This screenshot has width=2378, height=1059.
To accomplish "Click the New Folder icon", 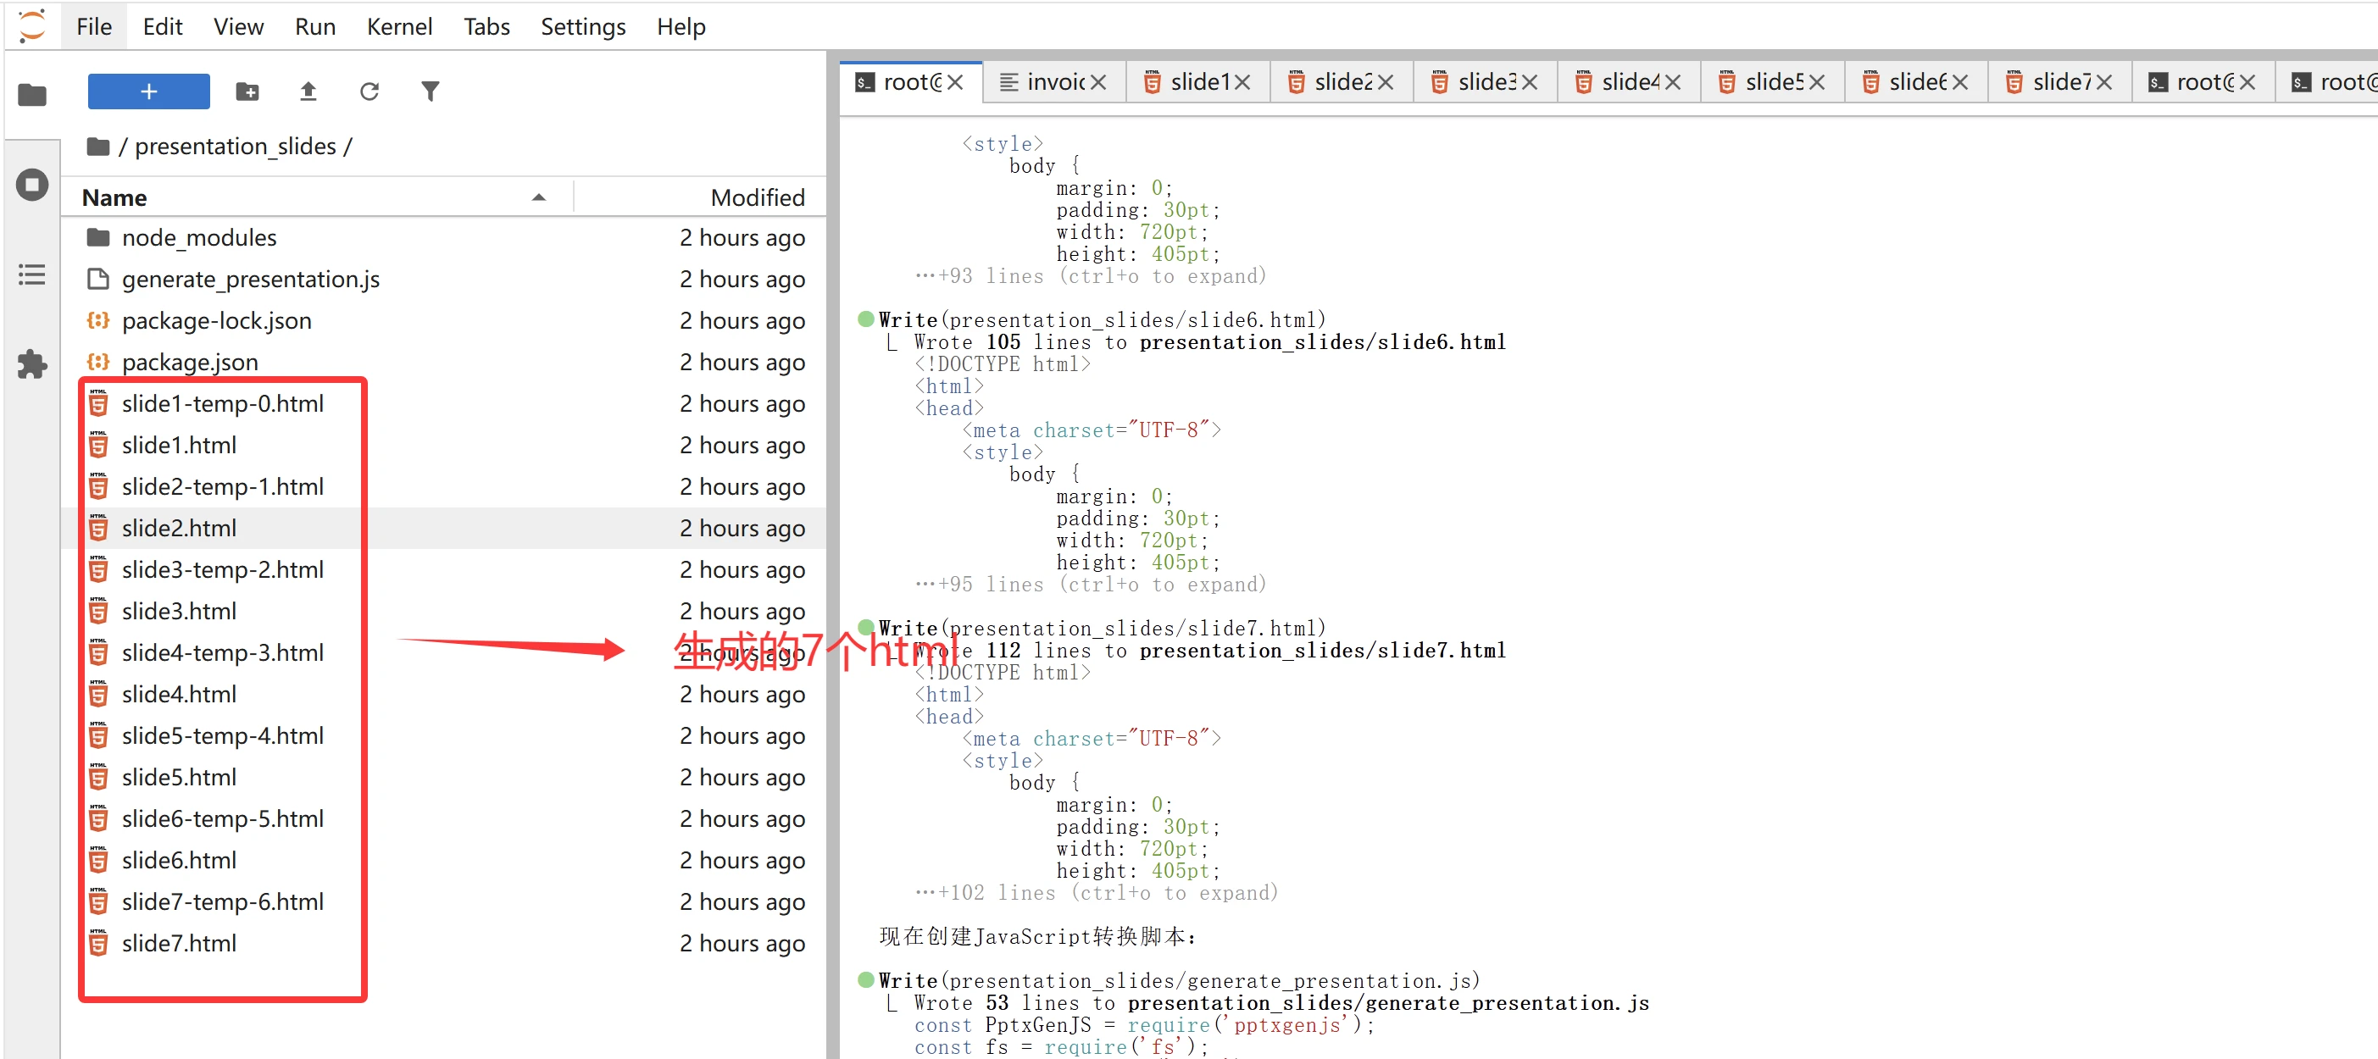I will pyautogui.click(x=247, y=91).
